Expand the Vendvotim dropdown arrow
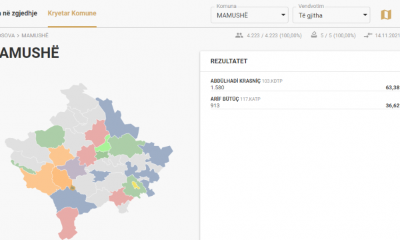 (x=365, y=15)
